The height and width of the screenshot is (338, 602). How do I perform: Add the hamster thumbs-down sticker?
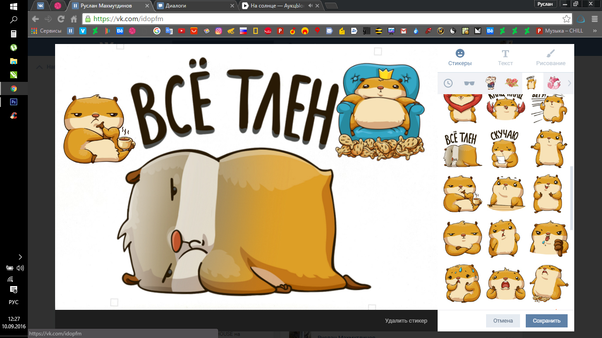click(550, 239)
